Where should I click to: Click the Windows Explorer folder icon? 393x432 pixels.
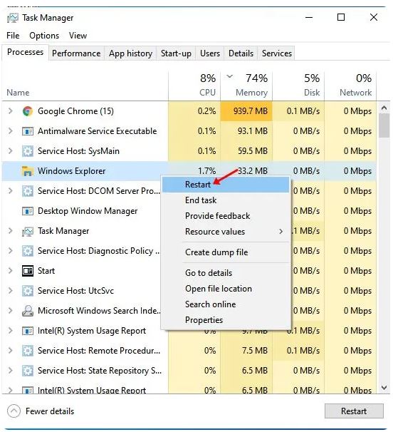pyautogui.click(x=28, y=171)
